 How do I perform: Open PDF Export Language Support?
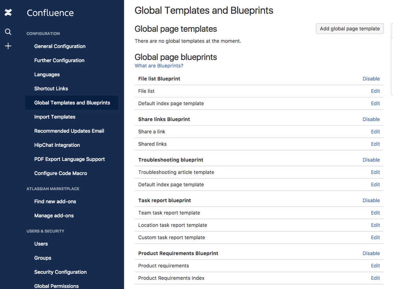click(69, 159)
